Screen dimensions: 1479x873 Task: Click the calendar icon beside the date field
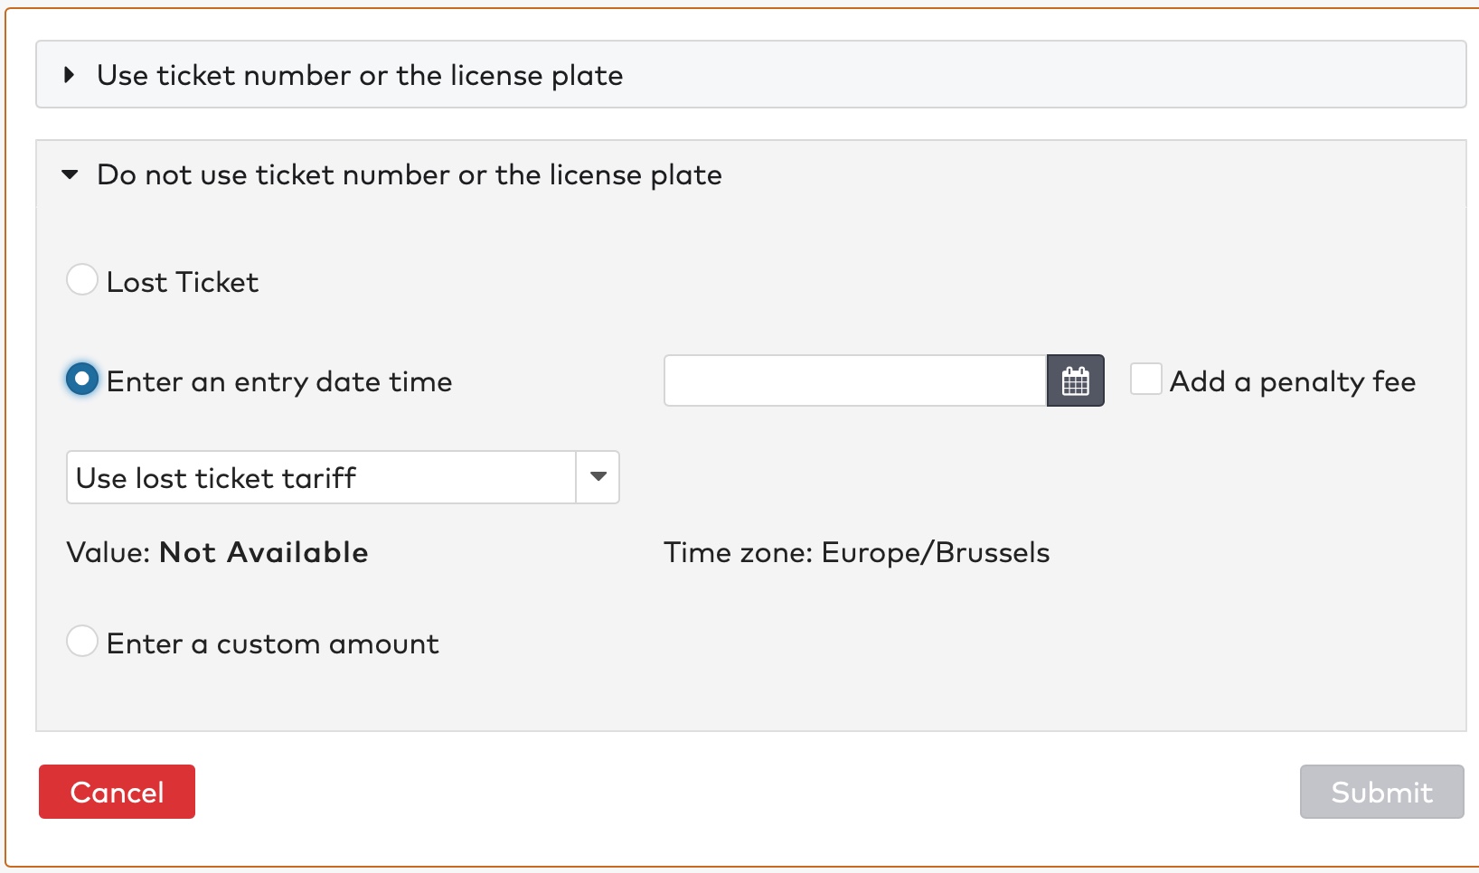tap(1074, 380)
